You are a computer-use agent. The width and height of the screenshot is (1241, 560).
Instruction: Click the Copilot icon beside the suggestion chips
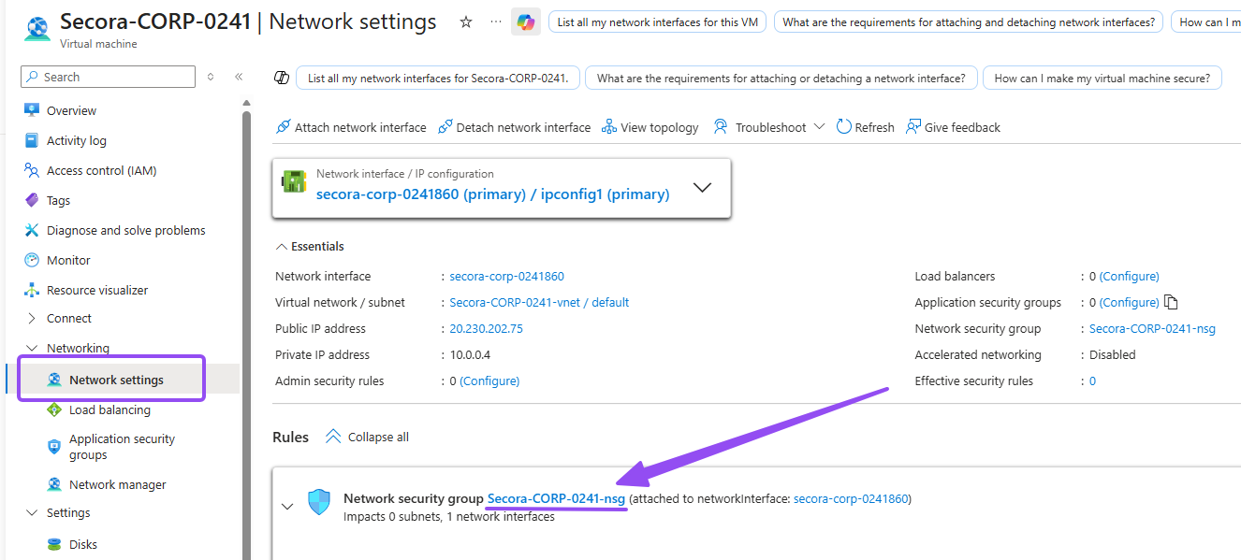click(x=281, y=78)
